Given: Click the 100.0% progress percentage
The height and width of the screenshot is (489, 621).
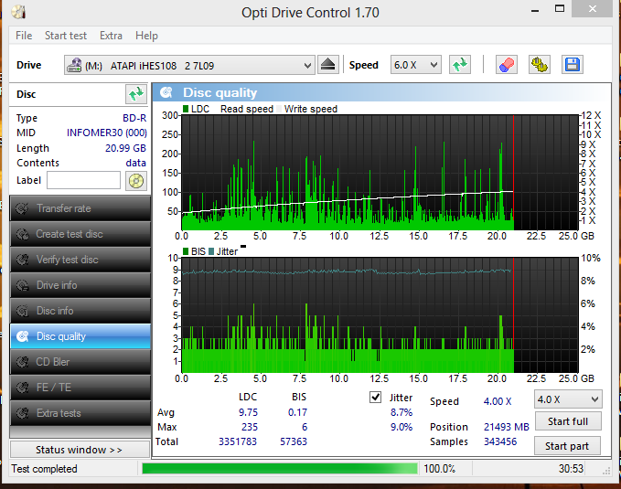Looking at the screenshot, I should click(439, 469).
